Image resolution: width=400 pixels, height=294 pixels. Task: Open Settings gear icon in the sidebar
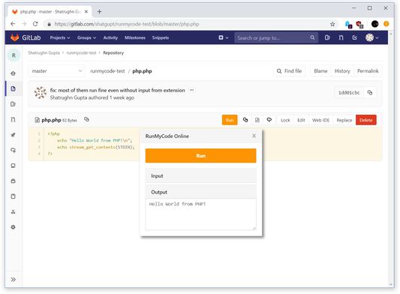[x=14, y=227]
